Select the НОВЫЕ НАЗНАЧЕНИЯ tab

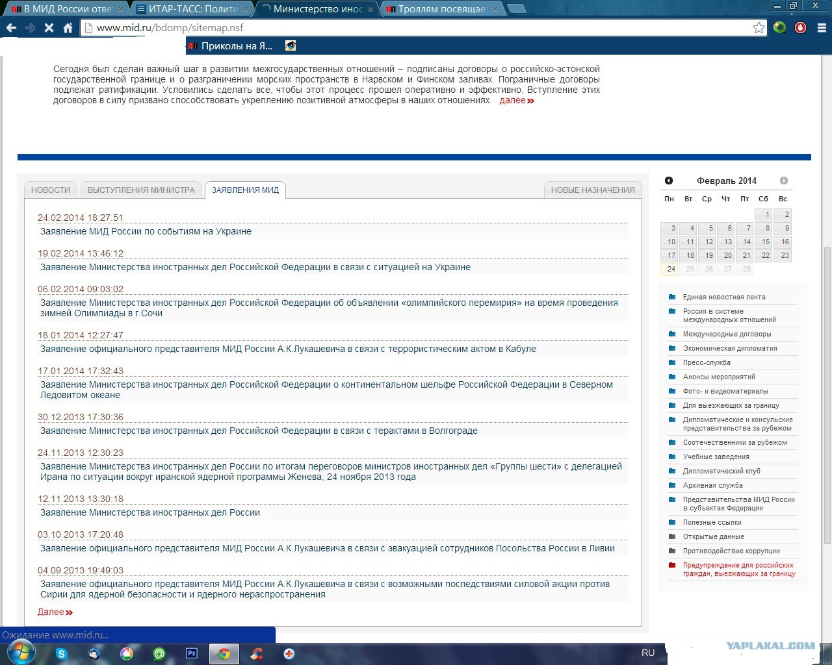(593, 190)
